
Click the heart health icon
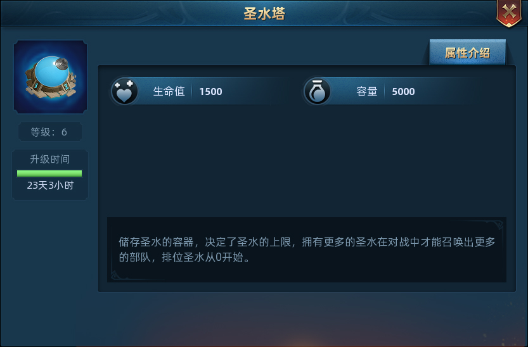click(124, 91)
